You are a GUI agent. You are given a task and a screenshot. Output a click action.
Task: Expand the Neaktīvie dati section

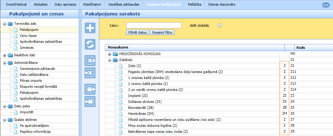tap(5, 55)
